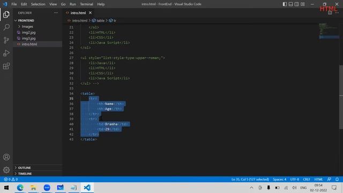
Task: Expand the Images folder
Action: click(x=27, y=26)
